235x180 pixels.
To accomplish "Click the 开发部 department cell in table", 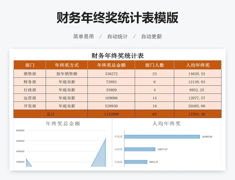I will tap(30, 106).
